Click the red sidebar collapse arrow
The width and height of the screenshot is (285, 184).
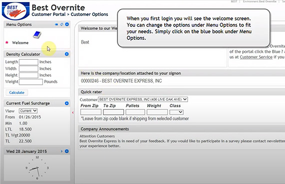(x=73, y=113)
